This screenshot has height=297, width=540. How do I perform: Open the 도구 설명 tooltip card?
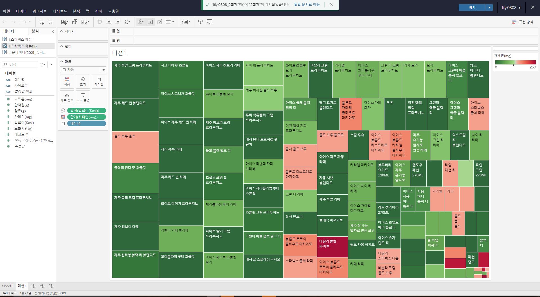pyautogui.click(x=83, y=97)
